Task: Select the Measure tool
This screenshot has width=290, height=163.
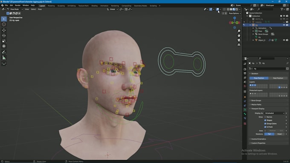Action: [x=4, y=58]
